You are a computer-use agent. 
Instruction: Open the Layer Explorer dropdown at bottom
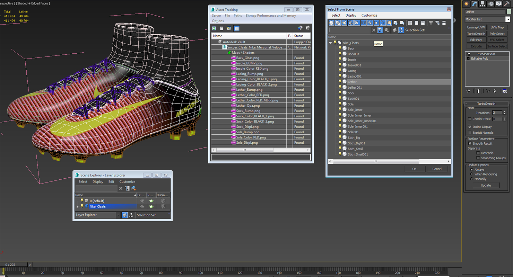(x=118, y=215)
